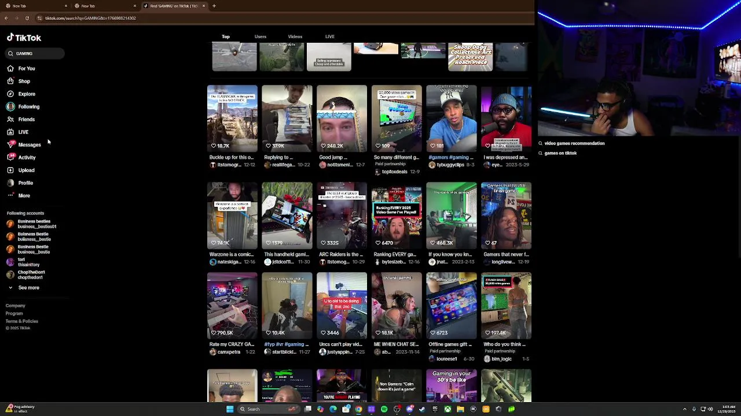Go back in the browser

(x=6, y=18)
